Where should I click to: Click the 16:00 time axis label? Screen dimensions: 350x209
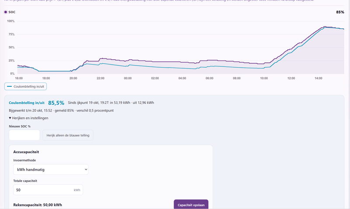[x=19, y=78]
